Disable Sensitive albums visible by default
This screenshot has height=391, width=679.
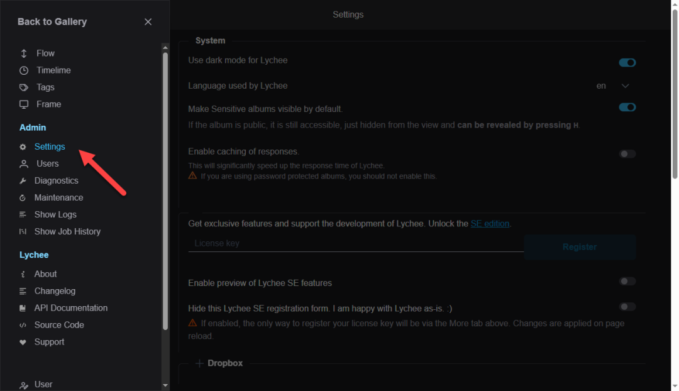627,107
